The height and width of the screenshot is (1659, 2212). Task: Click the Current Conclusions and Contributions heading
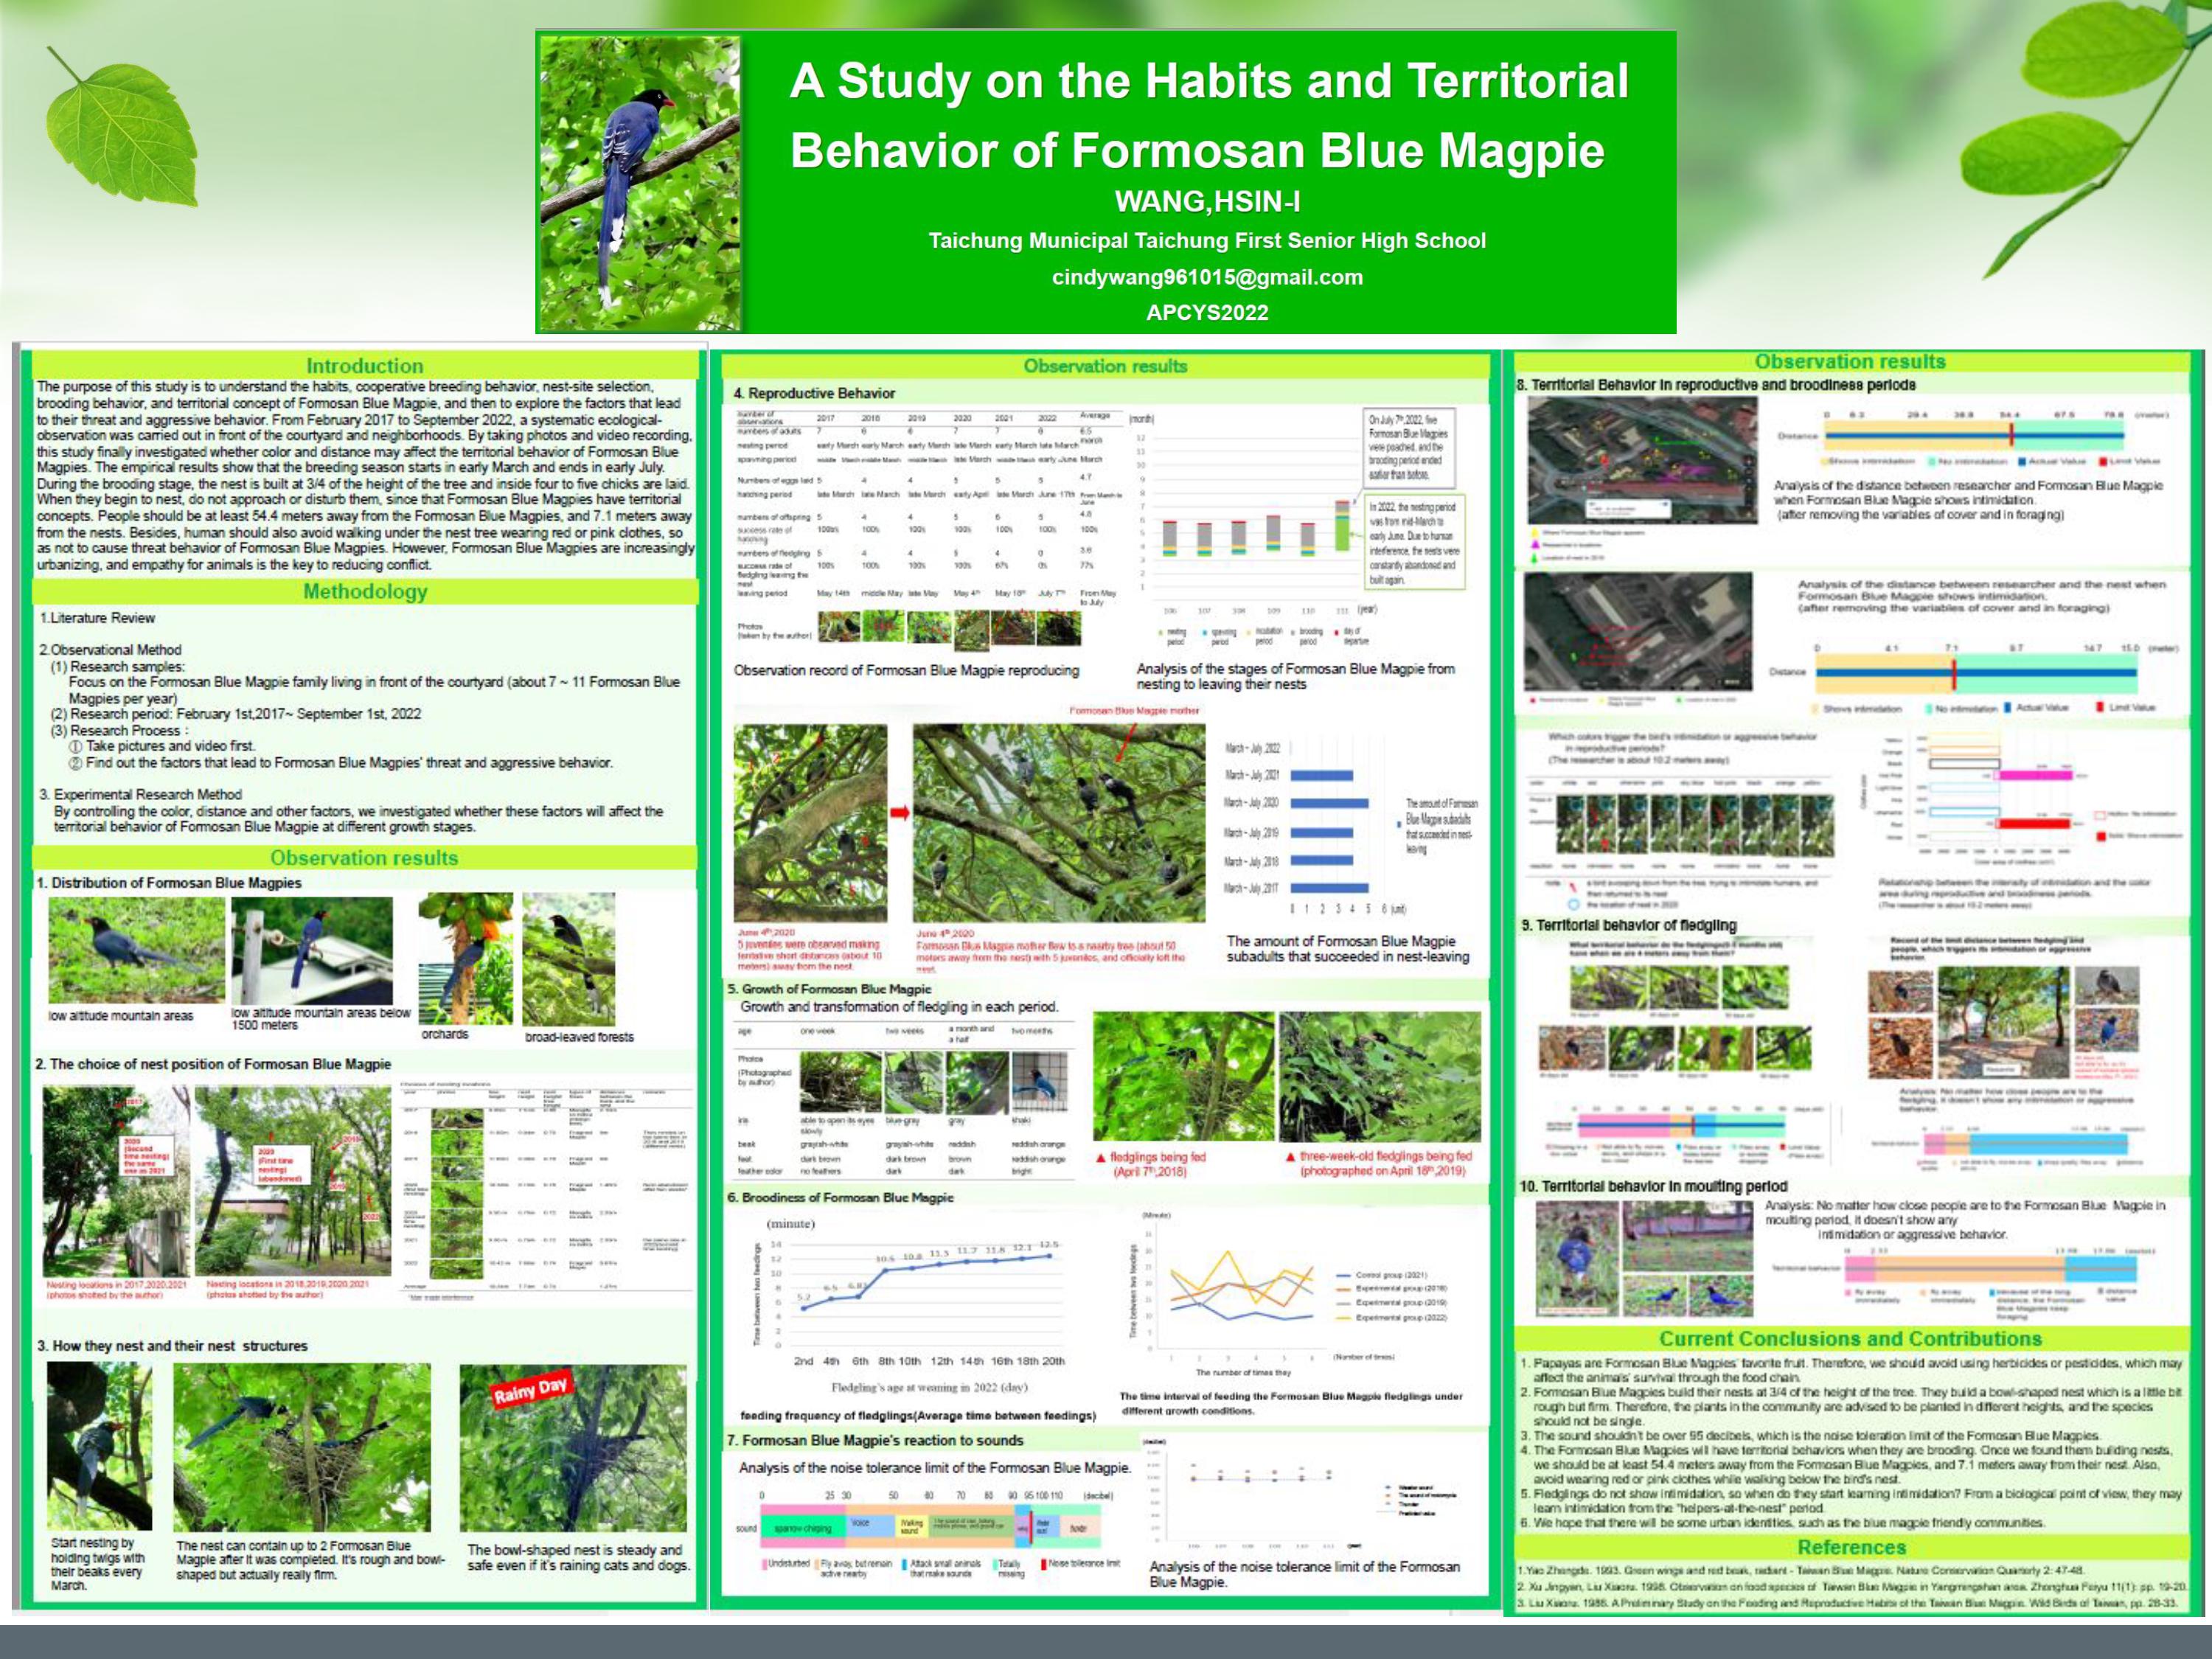(1851, 1339)
